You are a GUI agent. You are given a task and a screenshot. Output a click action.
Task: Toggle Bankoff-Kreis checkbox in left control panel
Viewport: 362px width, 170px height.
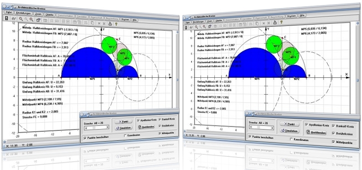click(160, 119)
